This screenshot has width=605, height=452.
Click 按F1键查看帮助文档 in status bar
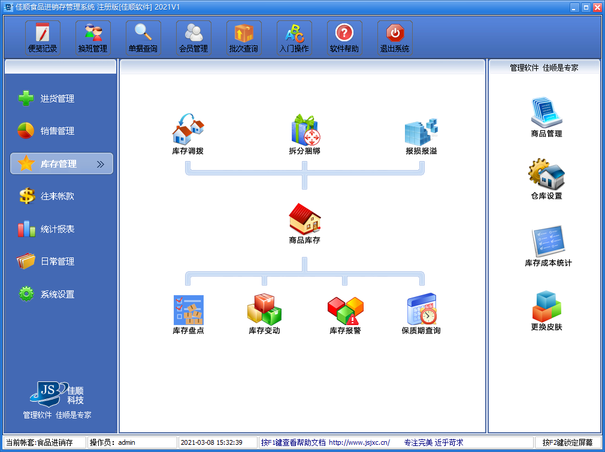tap(294, 442)
